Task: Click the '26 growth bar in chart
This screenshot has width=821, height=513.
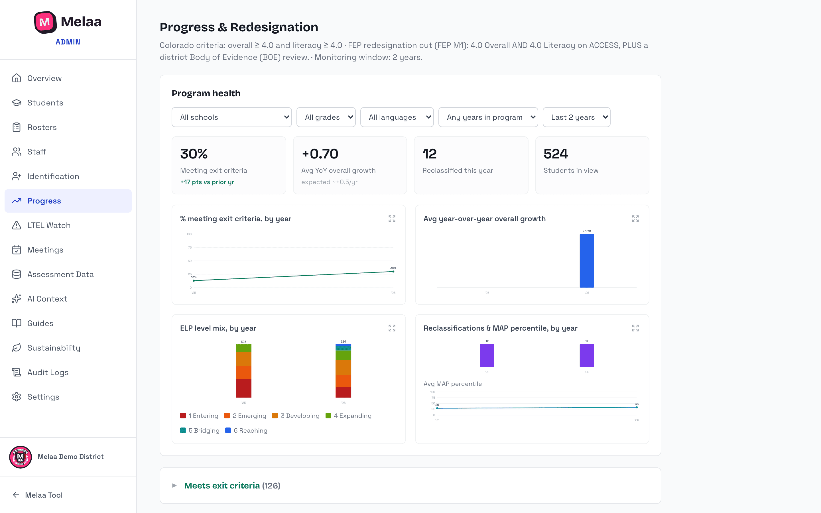Action: pos(587,260)
